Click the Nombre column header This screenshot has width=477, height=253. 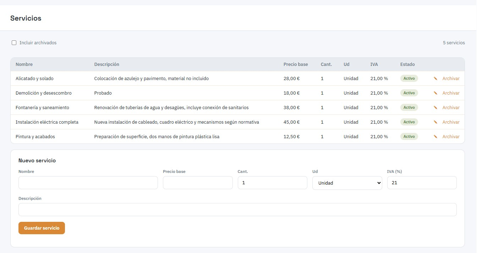24,64
